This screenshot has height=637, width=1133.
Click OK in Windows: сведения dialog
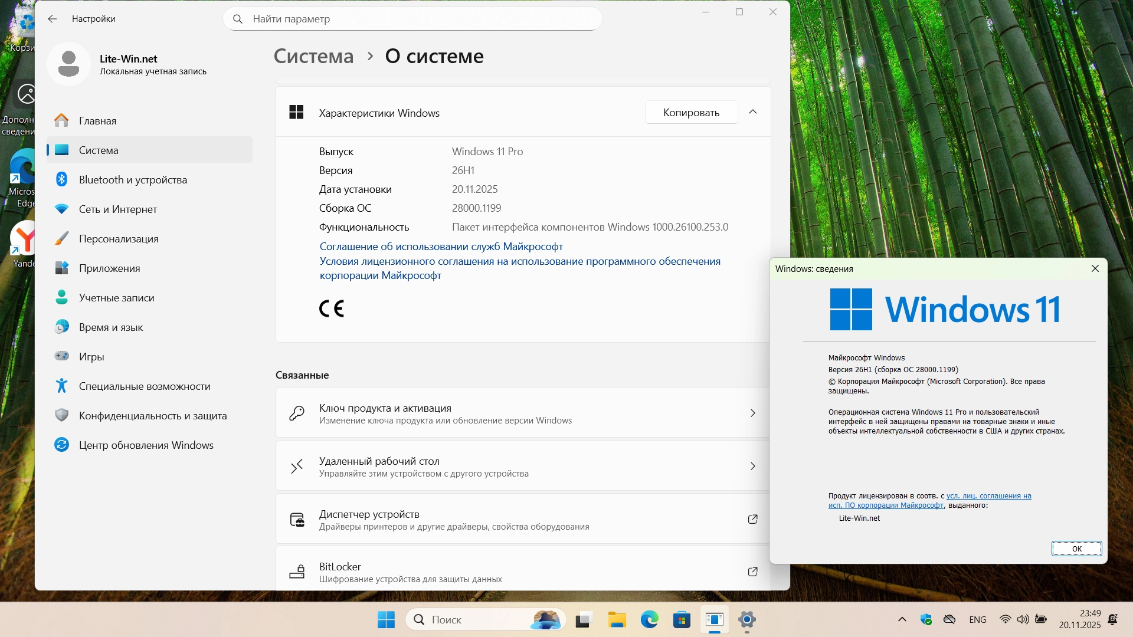click(x=1076, y=549)
